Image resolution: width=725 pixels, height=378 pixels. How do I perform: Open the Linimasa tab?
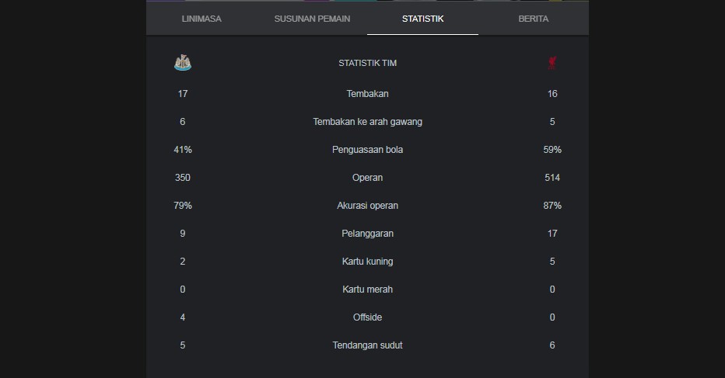pos(201,19)
